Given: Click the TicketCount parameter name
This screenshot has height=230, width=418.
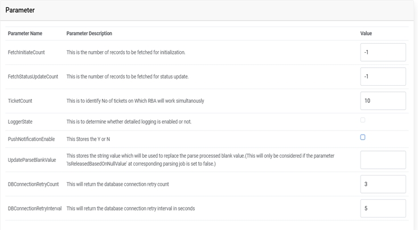Looking at the screenshot, I should pyautogui.click(x=20, y=101).
